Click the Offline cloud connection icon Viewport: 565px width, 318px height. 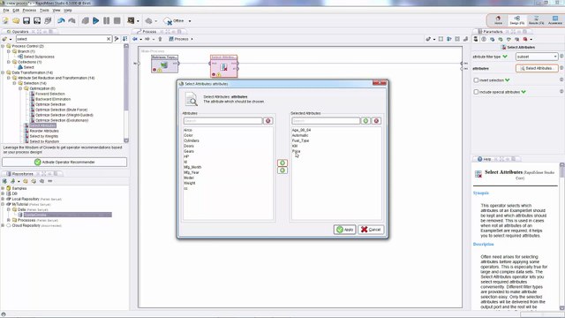pos(168,21)
